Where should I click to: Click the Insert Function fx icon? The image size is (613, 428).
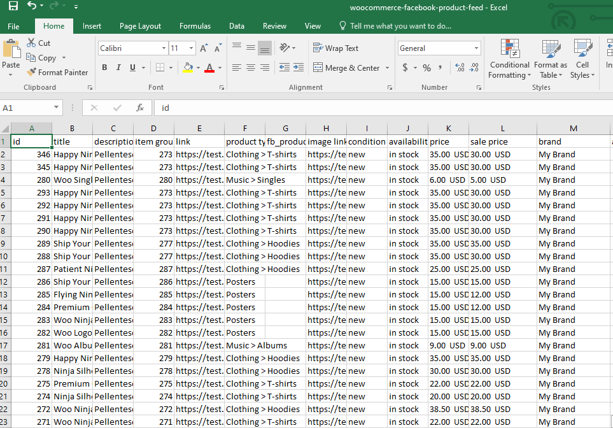click(x=140, y=108)
